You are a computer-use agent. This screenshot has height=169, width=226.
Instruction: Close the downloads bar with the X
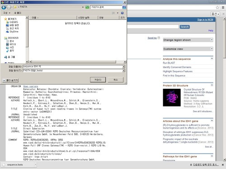[x=223, y=165]
